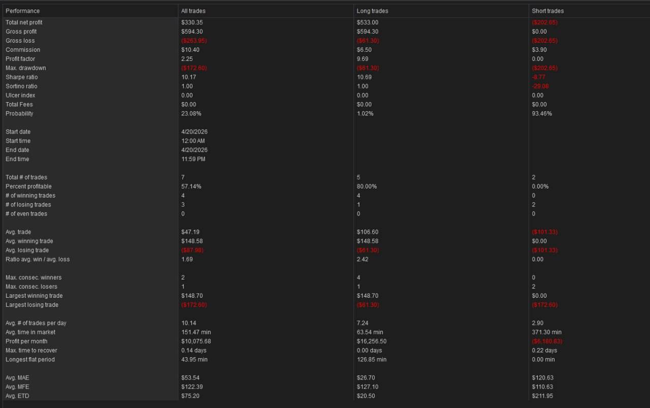Select the Long trades column header
Viewport: 650px width, 408px height.
coord(372,11)
